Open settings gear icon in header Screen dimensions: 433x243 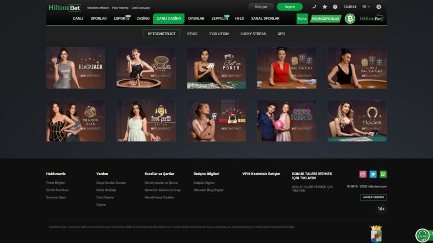click(x=378, y=7)
